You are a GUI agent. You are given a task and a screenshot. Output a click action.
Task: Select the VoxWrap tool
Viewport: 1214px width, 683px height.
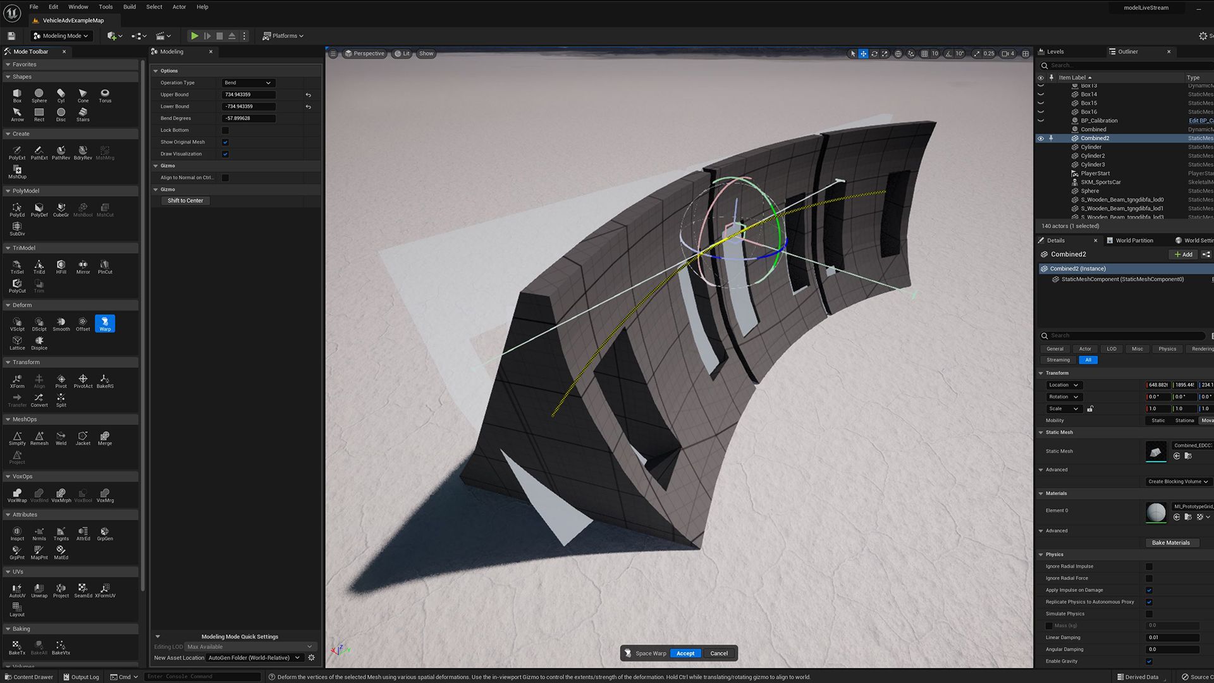(17, 495)
